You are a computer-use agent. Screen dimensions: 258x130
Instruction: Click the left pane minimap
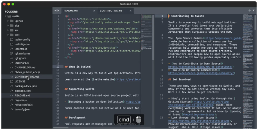click(x=146, y=33)
